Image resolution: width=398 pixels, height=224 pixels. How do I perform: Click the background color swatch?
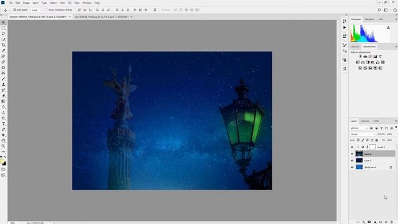(x=4, y=164)
